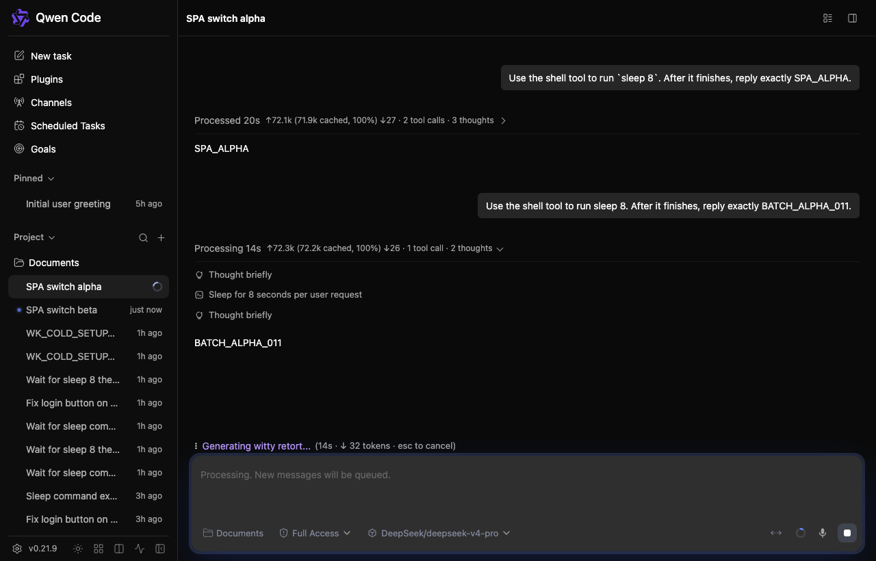Viewport: 876px width, 561px height.
Task: Click the SPA switch alpha header title
Action: pos(226,18)
